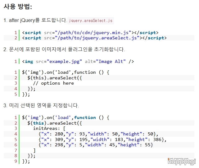Image resolution: width=199 pixels, height=168 pixels.
Task: Click the code line with "x": 298
Action: (x=96, y=145)
